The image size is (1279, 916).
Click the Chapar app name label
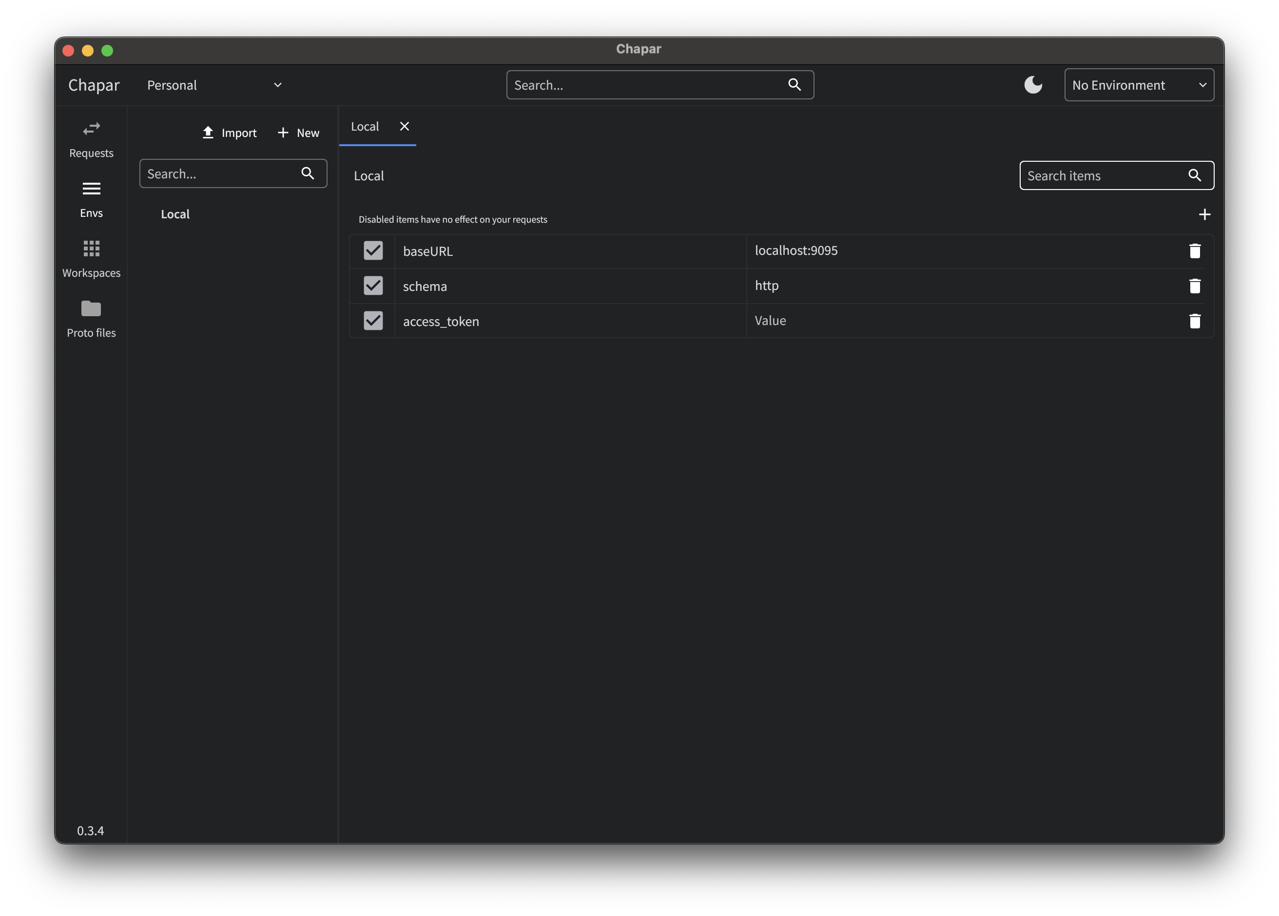pyautogui.click(x=94, y=85)
